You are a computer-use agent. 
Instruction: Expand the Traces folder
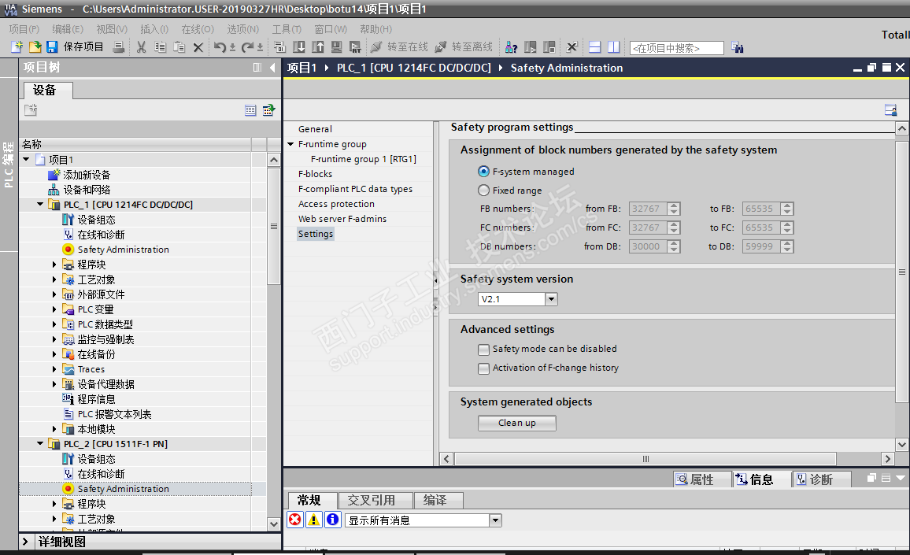(x=54, y=369)
